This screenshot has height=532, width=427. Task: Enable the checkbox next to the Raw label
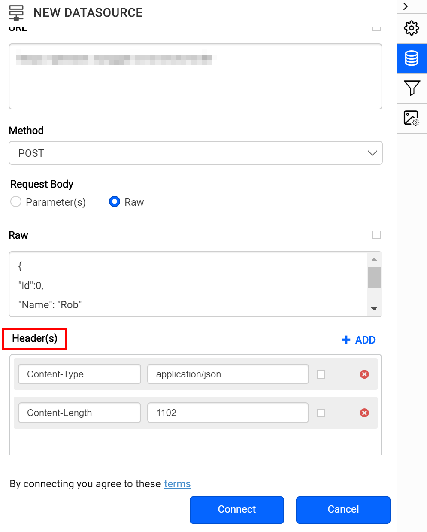[376, 235]
